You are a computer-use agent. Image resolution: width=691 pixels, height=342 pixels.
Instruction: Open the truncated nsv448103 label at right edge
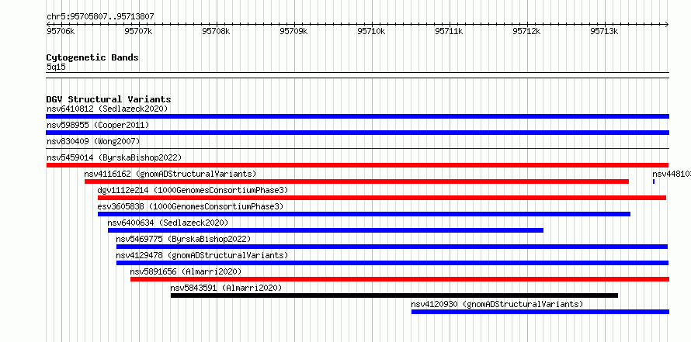pyautogui.click(x=671, y=174)
